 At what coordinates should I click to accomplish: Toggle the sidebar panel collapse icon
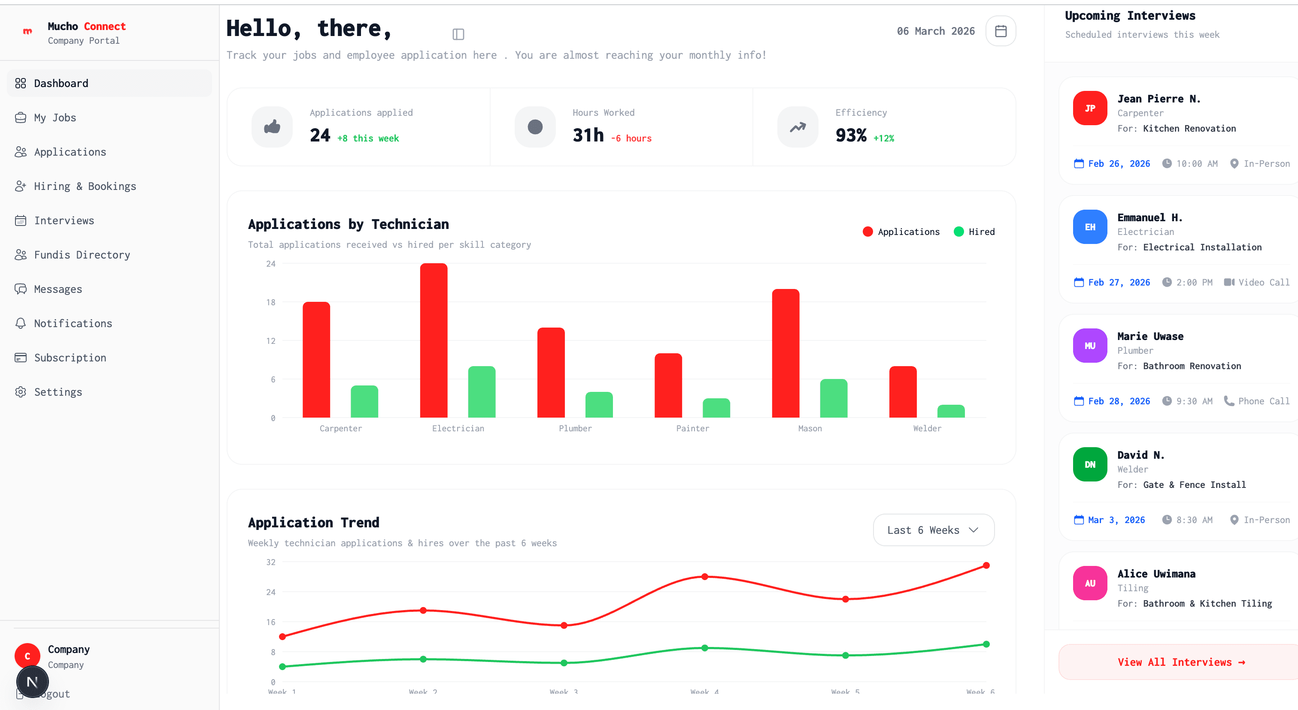click(x=458, y=34)
